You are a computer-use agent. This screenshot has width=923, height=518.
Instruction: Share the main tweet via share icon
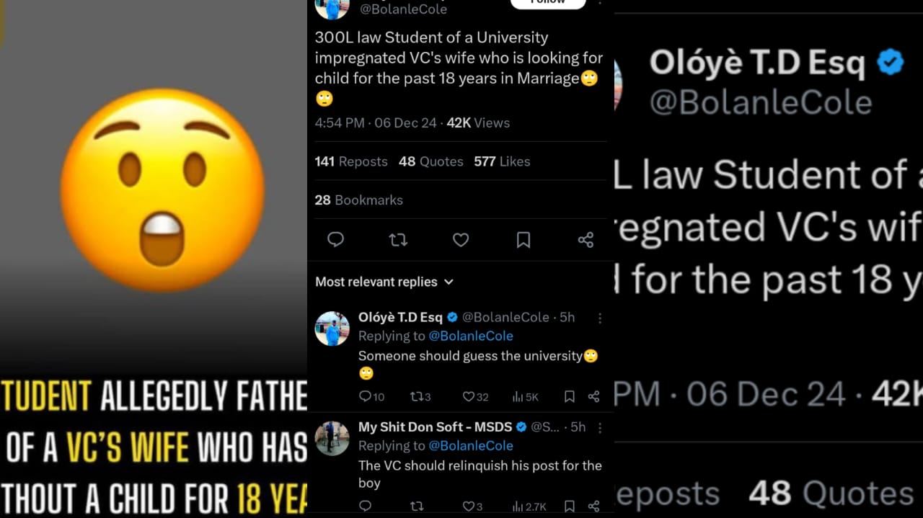point(586,239)
